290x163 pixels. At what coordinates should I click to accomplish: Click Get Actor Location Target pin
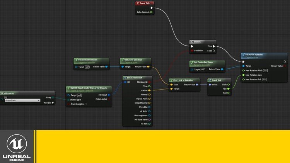(x=123, y=67)
